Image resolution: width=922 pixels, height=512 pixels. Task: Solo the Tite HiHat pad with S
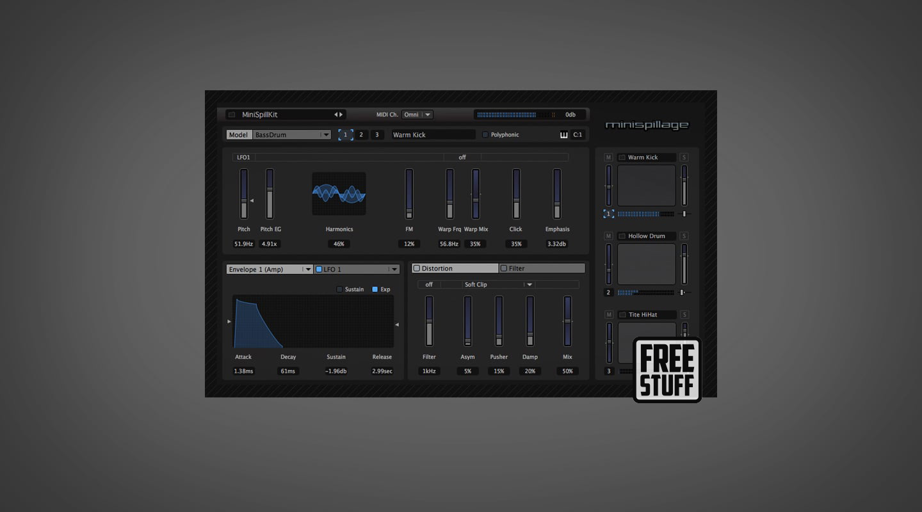[x=684, y=315]
